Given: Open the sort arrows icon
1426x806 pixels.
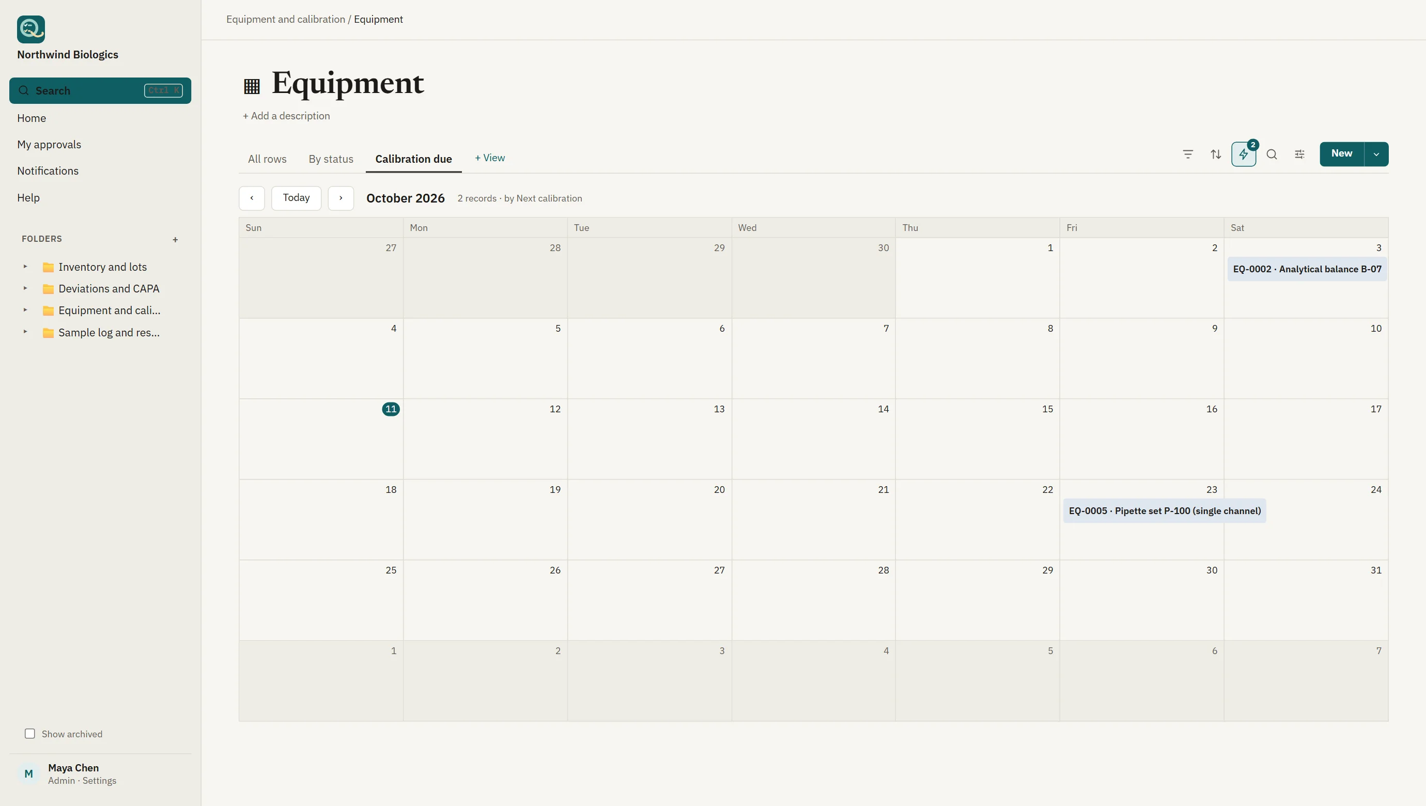Looking at the screenshot, I should tap(1216, 154).
